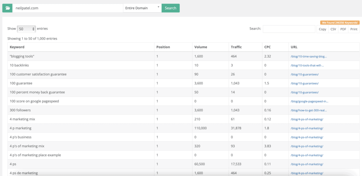
Task: Open URL link in the 100 customer satisfaction guarantee row
Action: click(x=304, y=74)
